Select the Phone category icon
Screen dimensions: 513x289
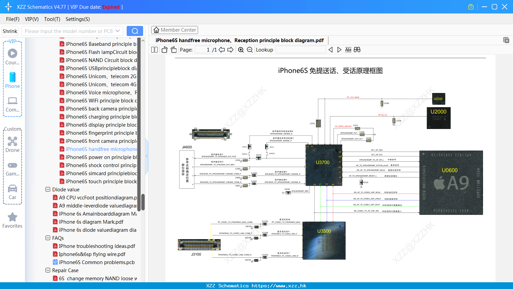tap(12, 77)
